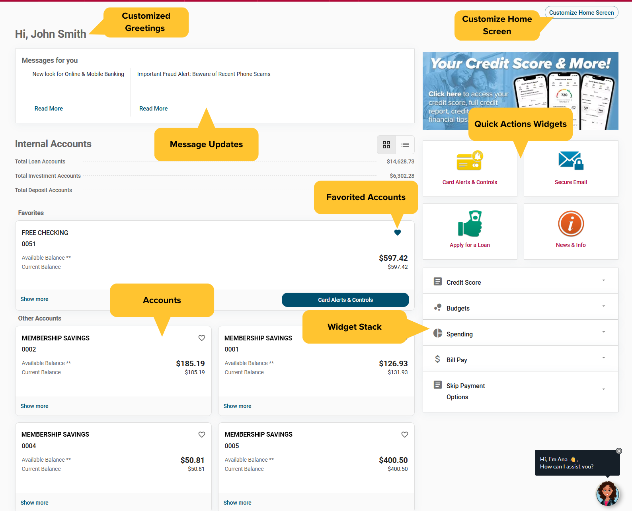Expand the Bill Pay widget
The image size is (632, 511).
pos(520,359)
